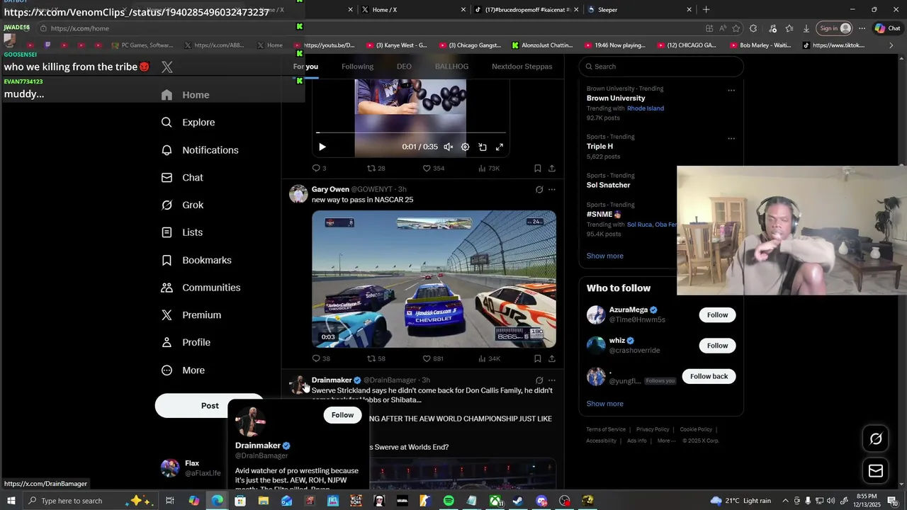Expand the footer More… links
Image resolution: width=907 pixels, height=510 pixels.
pyautogui.click(x=667, y=441)
